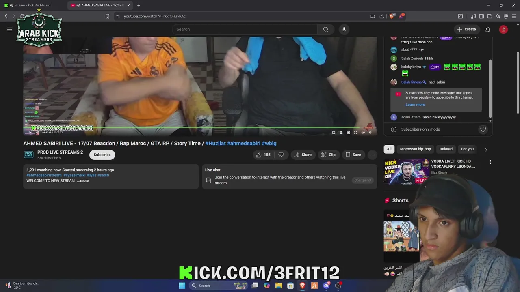Click the Subscribers-only mode info icon
Image resolution: width=520 pixels, height=292 pixels.
[x=394, y=129]
